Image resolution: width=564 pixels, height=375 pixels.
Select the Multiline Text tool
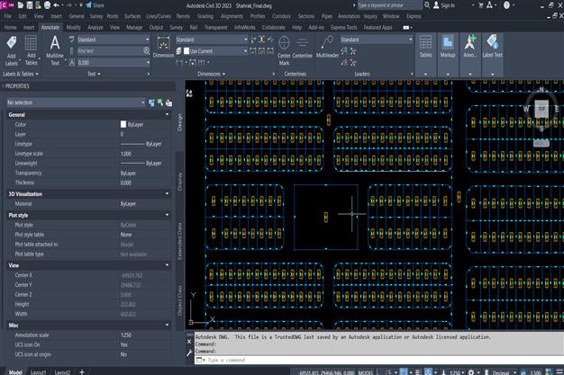[x=54, y=43]
